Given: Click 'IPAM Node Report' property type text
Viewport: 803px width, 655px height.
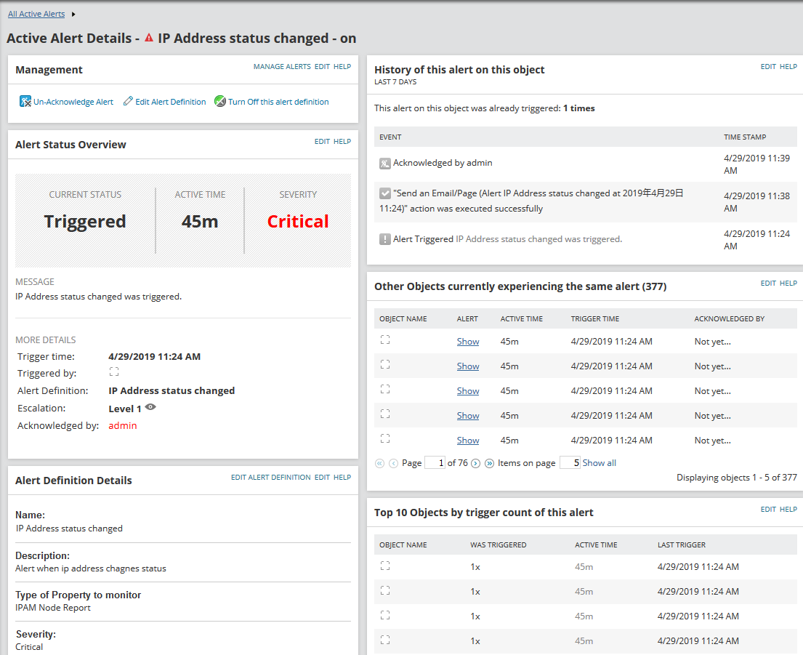Looking at the screenshot, I should click(x=53, y=607).
